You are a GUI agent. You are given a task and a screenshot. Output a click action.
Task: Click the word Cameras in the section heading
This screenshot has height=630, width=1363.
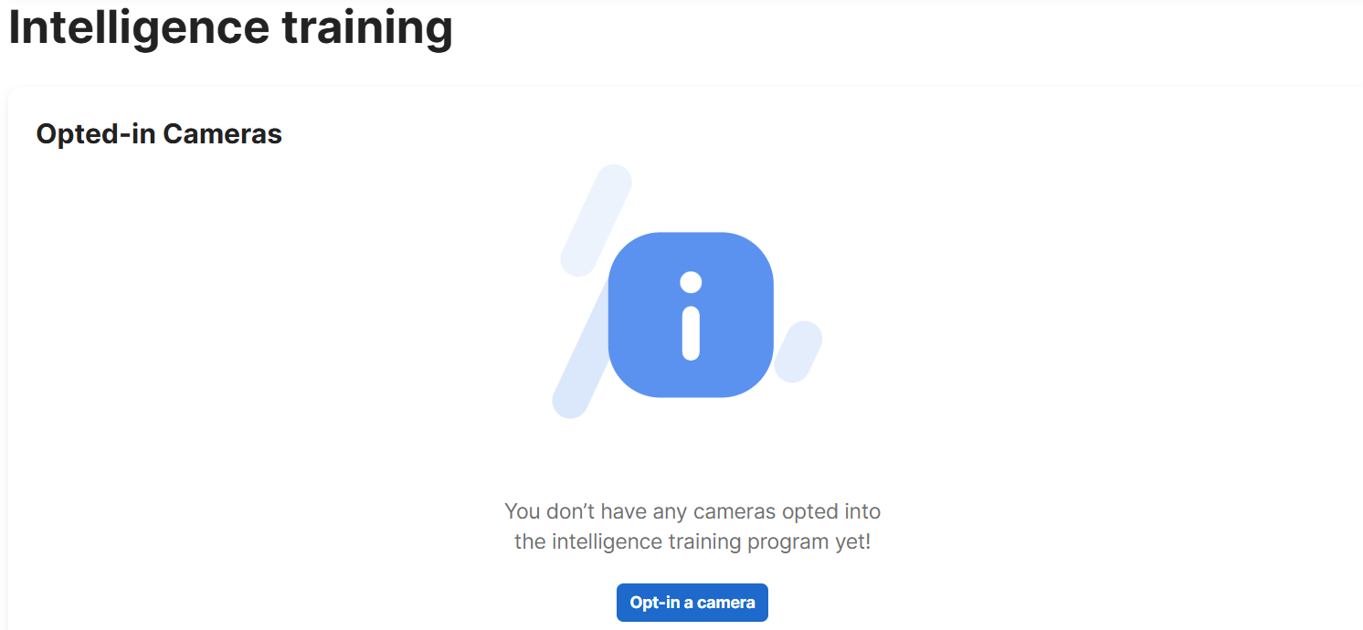click(222, 134)
